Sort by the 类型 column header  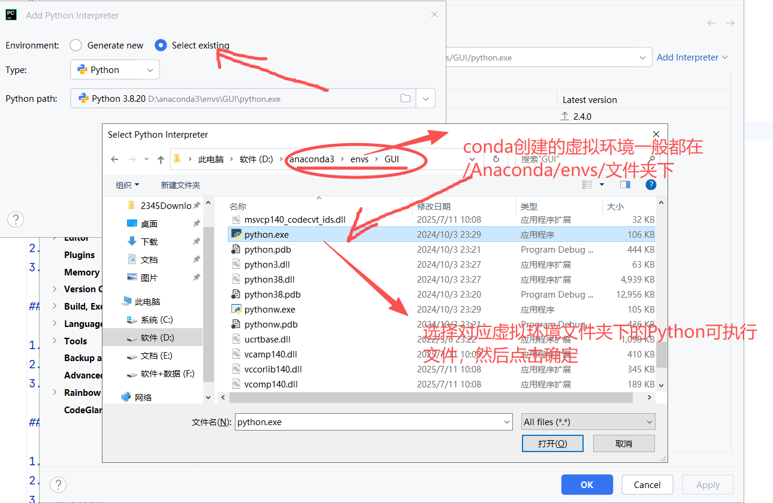[529, 206]
